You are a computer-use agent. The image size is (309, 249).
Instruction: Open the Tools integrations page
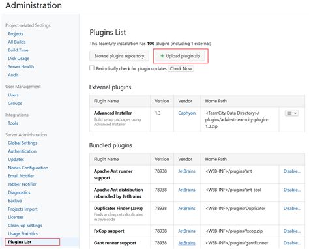(x=13, y=123)
